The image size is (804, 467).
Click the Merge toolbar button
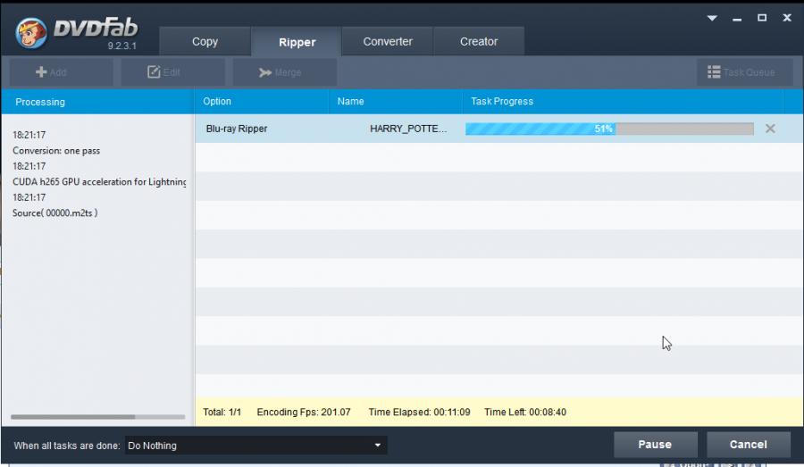tap(285, 72)
